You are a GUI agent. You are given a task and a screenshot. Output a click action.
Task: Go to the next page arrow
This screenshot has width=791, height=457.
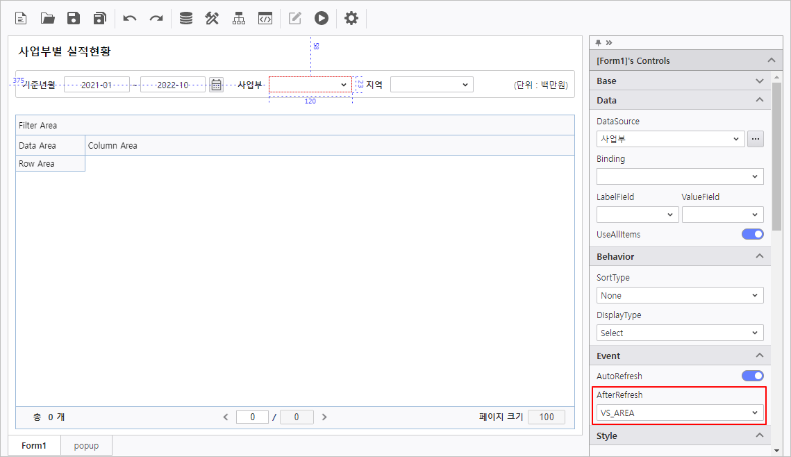(x=324, y=417)
